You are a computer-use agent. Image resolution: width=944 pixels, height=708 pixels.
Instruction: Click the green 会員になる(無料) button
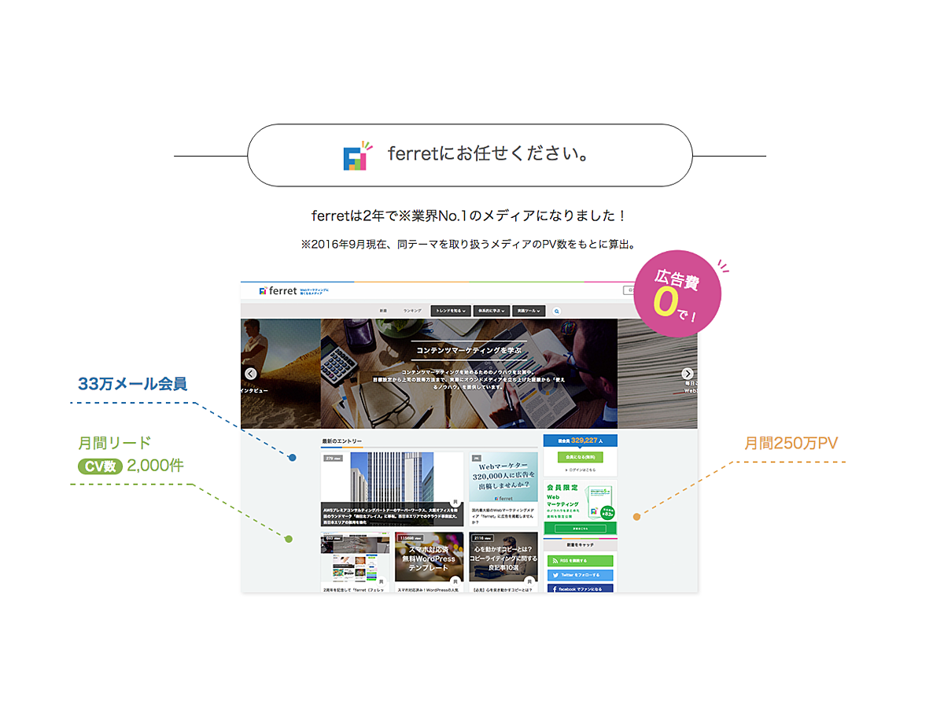(580, 456)
